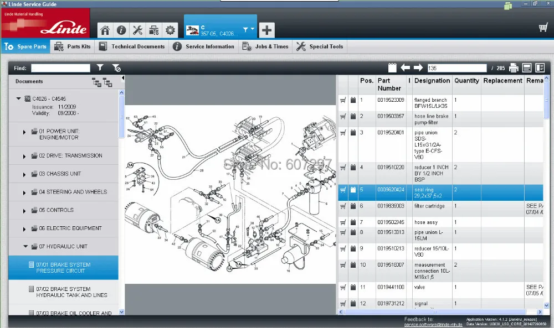554x328 pixels.
Task: Expand the 05 Controls tree node
Action: coord(24,211)
